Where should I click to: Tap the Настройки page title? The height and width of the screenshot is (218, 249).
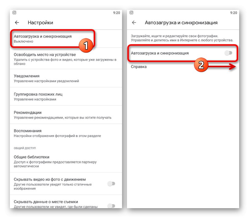[x=40, y=23]
